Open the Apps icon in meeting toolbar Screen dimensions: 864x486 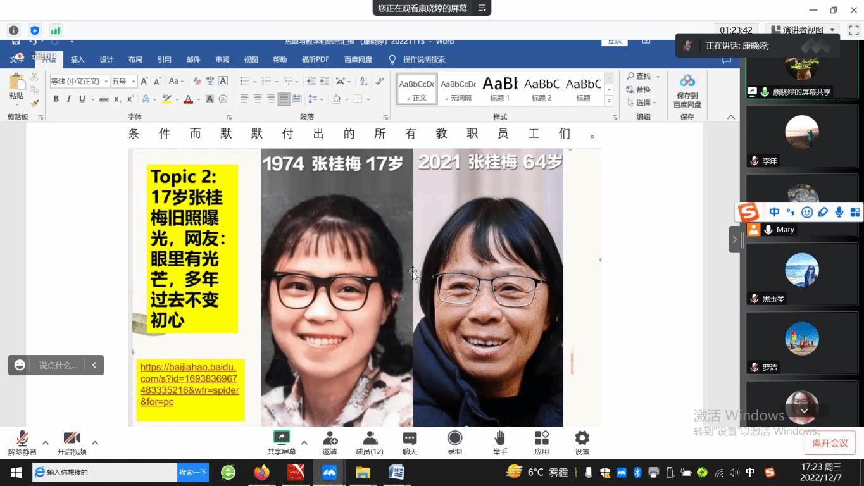coord(541,438)
